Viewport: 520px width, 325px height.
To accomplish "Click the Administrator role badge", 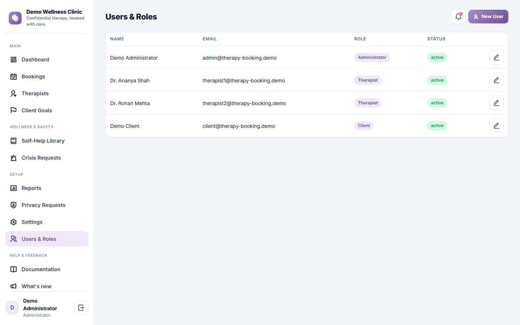I will 372,57.
